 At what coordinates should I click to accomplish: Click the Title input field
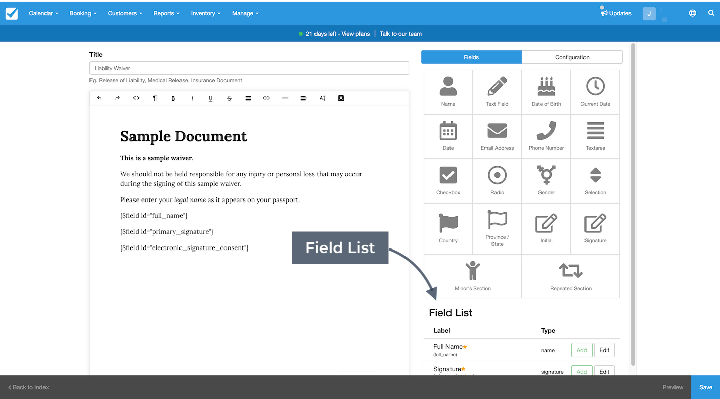(x=249, y=68)
